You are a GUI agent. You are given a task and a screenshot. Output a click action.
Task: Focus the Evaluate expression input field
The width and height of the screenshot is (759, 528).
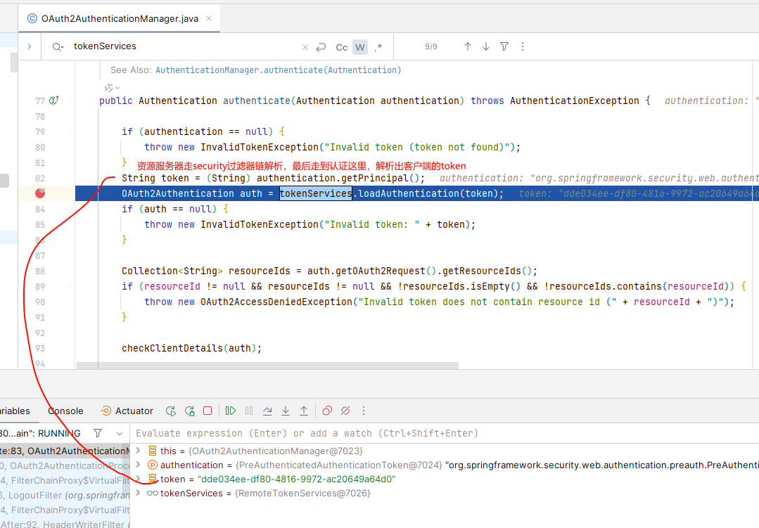[445, 433]
